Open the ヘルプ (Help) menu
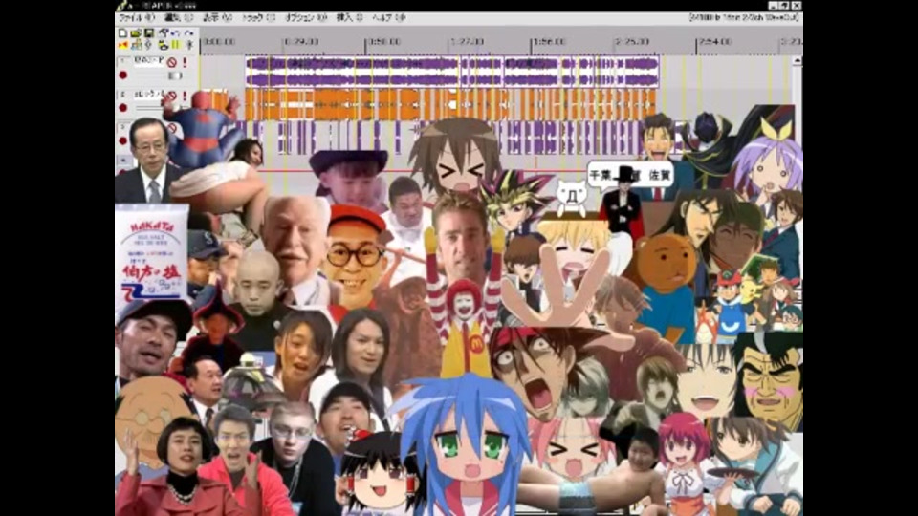The image size is (918, 516). (x=389, y=17)
